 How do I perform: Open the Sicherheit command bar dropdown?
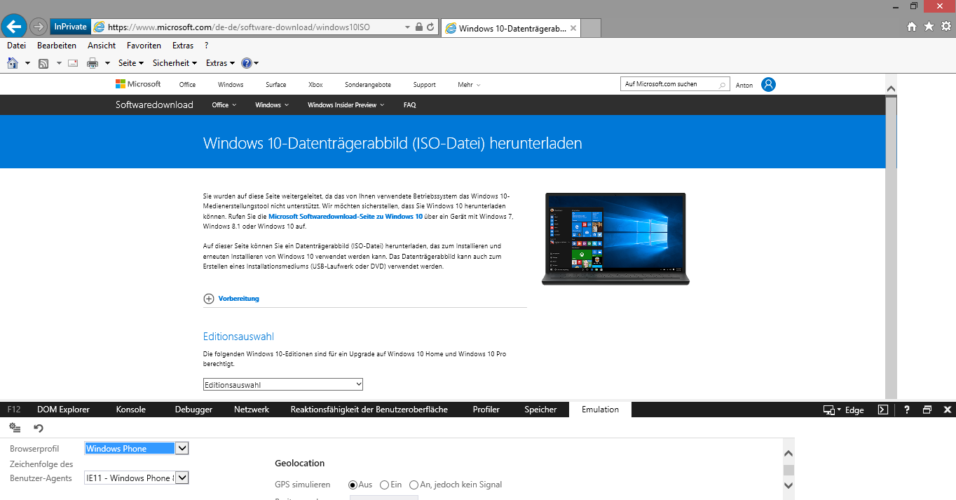(175, 63)
